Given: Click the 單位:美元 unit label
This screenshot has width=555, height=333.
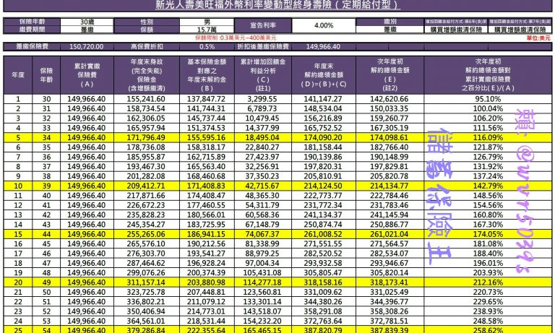Looking at the screenshot, I should tap(538, 38).
